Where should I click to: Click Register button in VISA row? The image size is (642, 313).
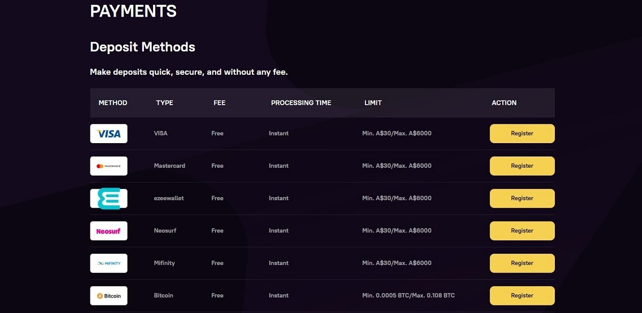522,134
